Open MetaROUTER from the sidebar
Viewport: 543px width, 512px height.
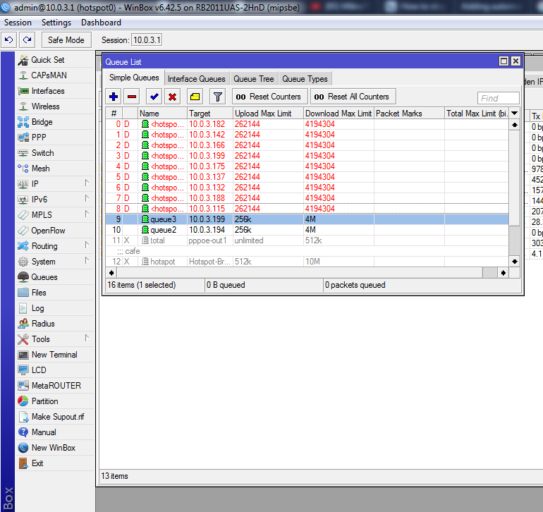56,386
